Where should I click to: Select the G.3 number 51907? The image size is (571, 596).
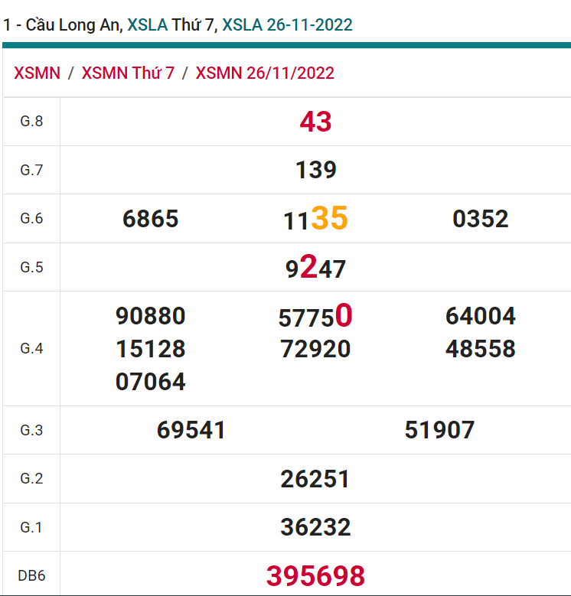439,430
